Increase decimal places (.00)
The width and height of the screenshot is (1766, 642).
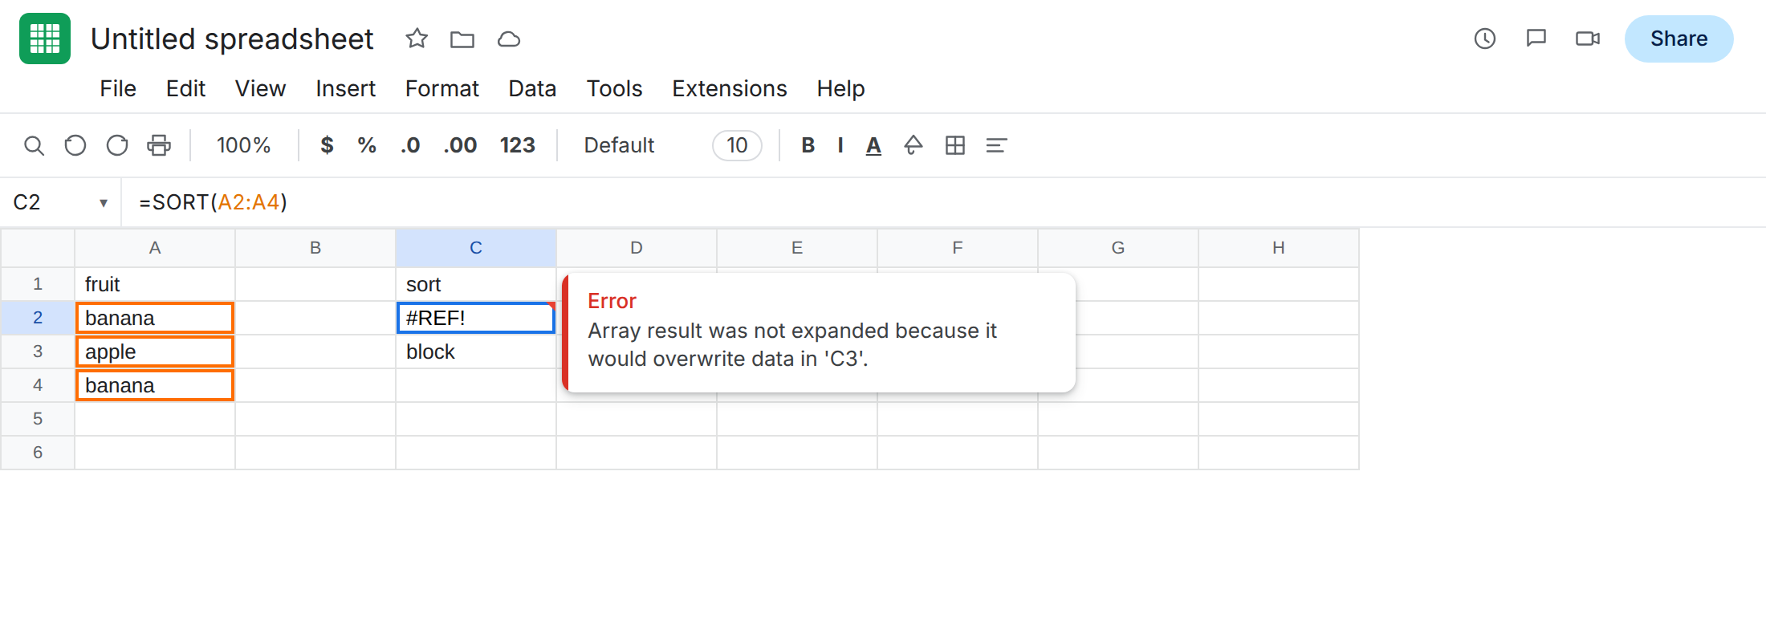tap(460, 145)
